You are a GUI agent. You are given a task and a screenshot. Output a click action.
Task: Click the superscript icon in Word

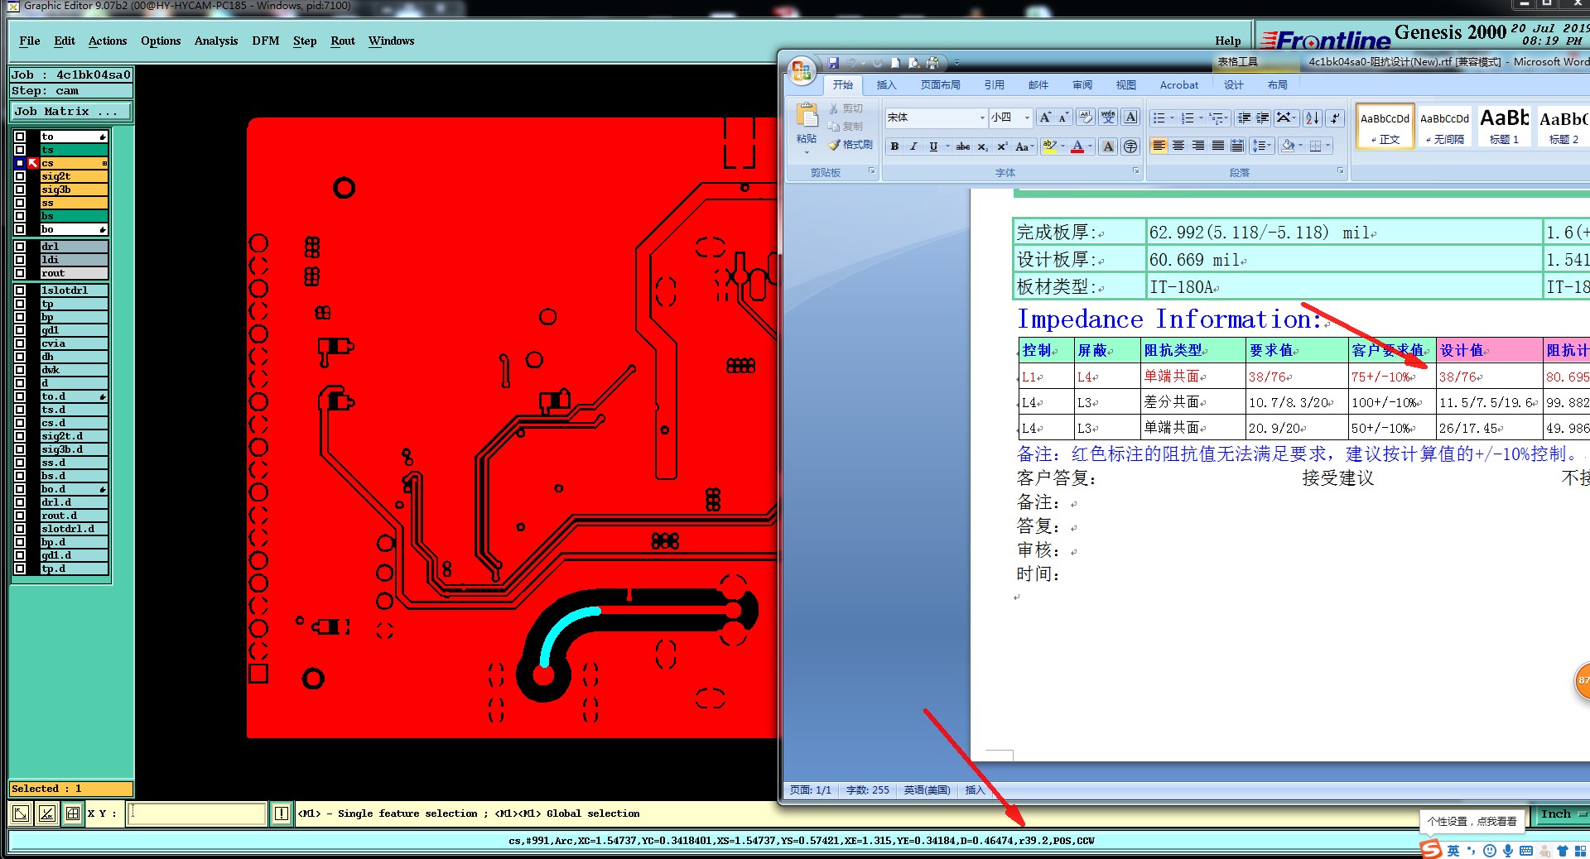pos(1002,146)
